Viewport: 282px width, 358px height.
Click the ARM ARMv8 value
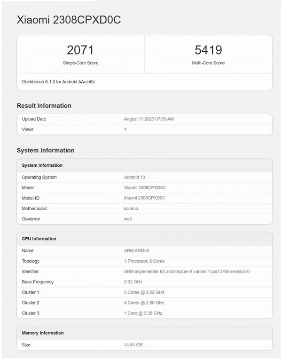(136, 251)
